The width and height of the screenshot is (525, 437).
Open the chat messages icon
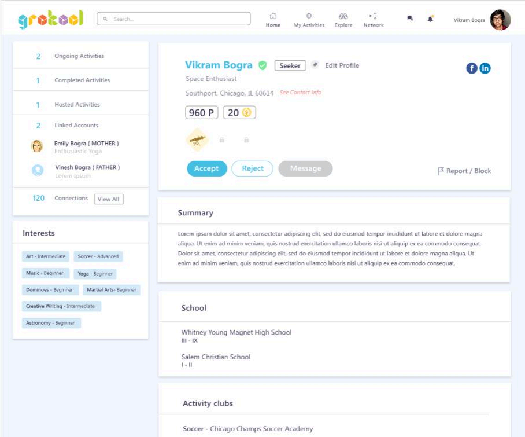point(410,19)
